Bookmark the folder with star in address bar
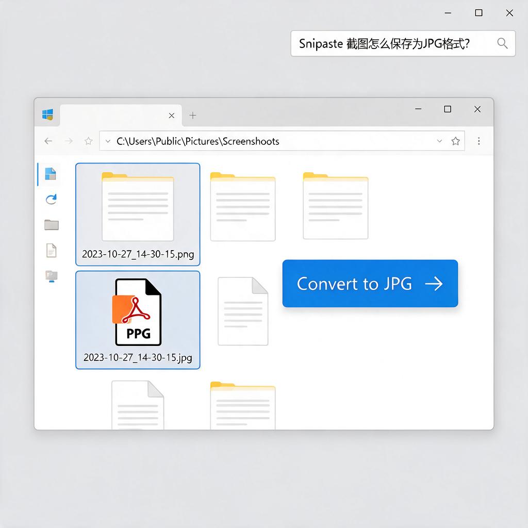Screen dimensions: 528x528 point(456,141)
